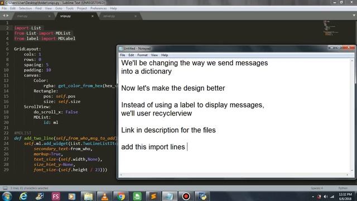
Task: Open Sublime's Help menu
Action: pyautogui.click(x=113, y=8)
